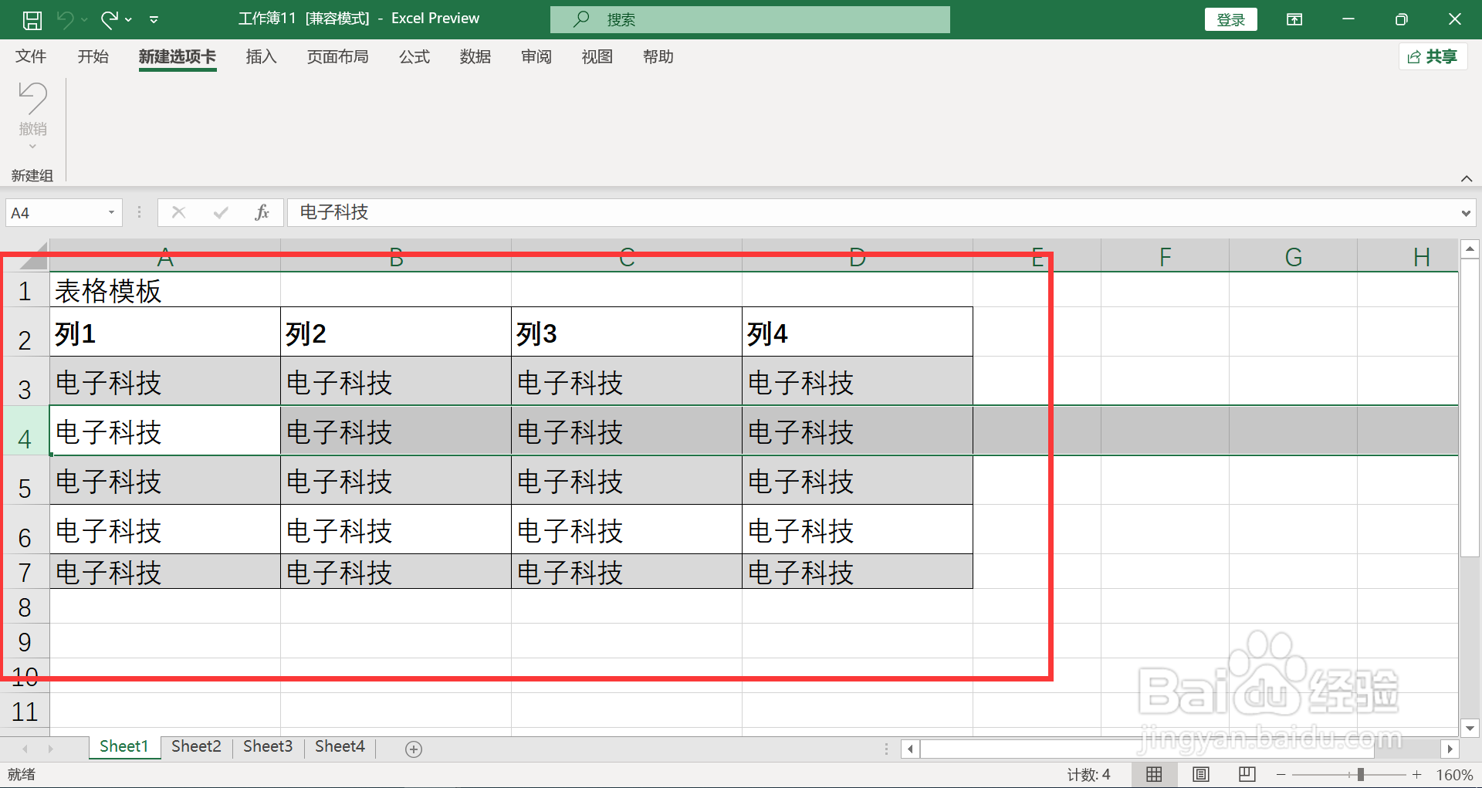
Task: Click the vertical scrollbar up arrow
Action: [x=1470, y=249]
